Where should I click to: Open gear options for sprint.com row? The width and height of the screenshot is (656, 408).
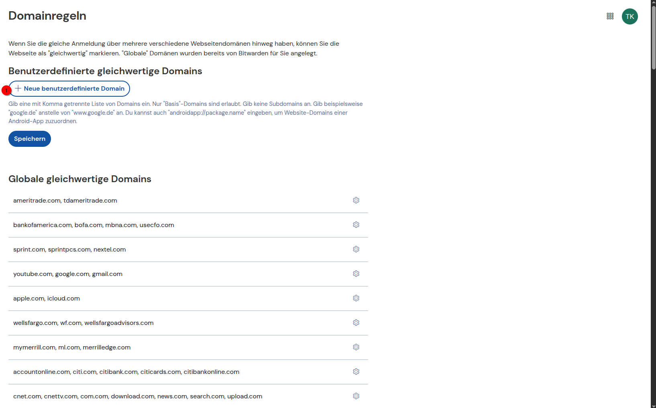pos(356,249)
